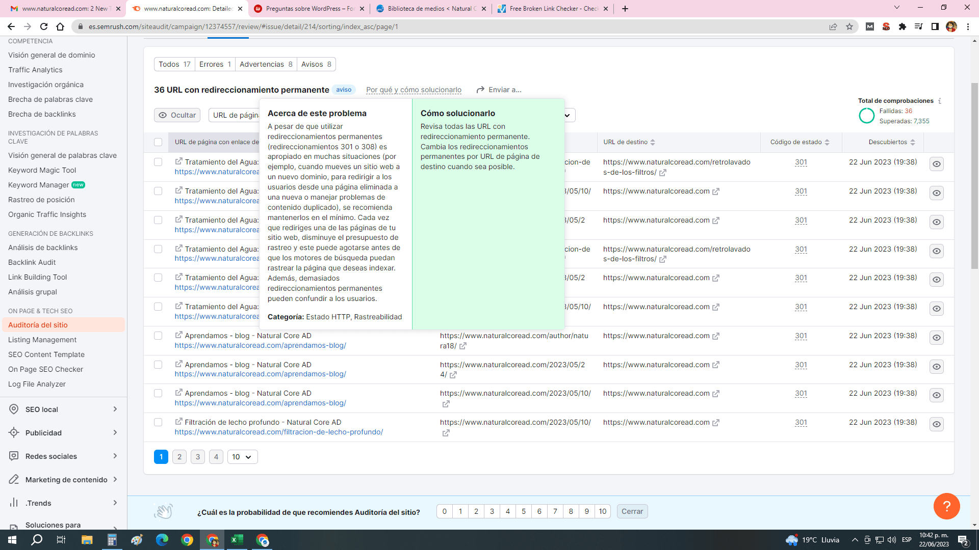Expand the SEO local sidebar section chevron
Screen dimensions: 979x550
[115, 409]
